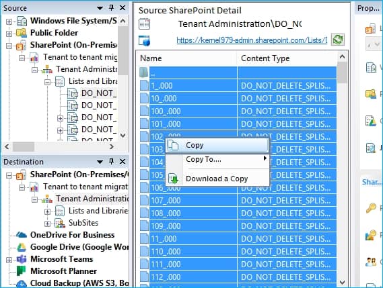Open the Destination panel dropdown arrow
The height and width of the screenshot is (288, 383).
click(100, 162)
